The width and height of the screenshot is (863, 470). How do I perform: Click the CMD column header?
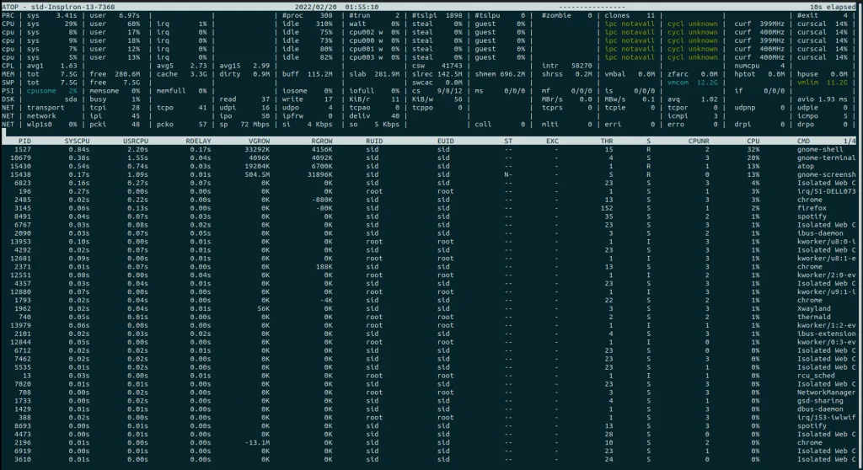tap(804, 140)
